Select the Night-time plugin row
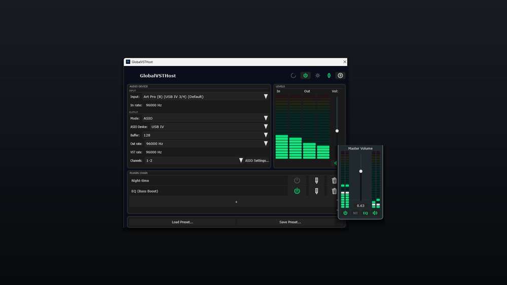Image resolution: width=507 pixels, height=285 pixels. 208,181
